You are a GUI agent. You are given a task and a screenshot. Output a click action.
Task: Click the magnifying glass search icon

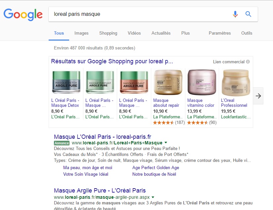click(x=248, y=14)
